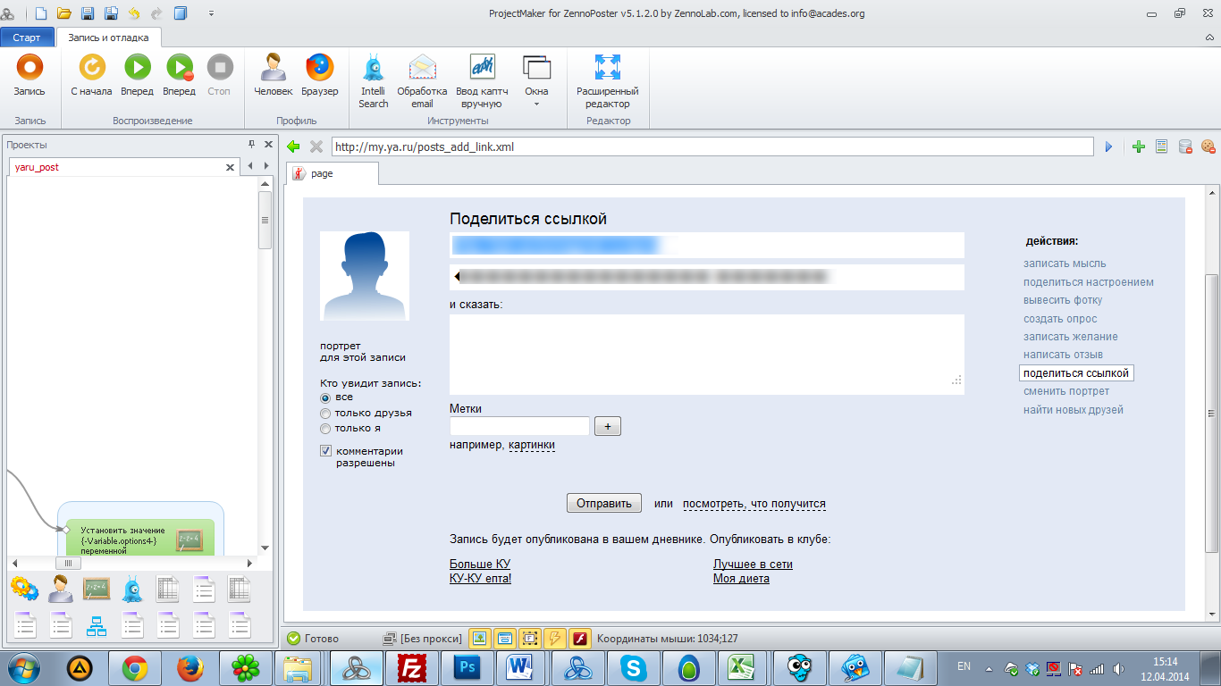The width and height of the screenshot is (1221, 686).
Task: Click the gears icon in actions palette
Action: coord(24,589)
